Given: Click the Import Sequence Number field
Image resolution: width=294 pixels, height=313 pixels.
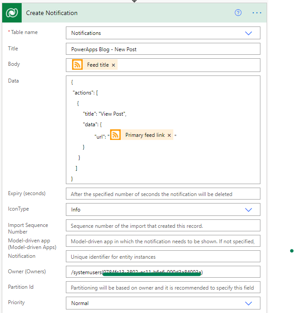Looking at the screenshot, I should [x=163, y=226].
